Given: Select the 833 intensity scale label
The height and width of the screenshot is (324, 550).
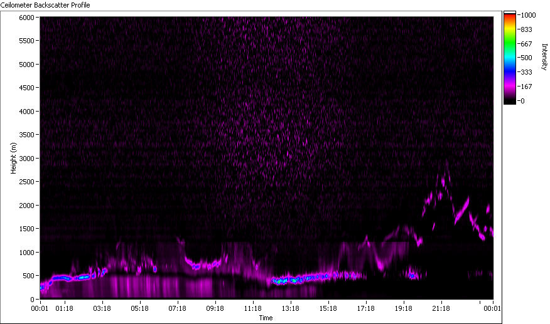Looking at the screenshot, I should pyautogui.click(x=527, y=29).
